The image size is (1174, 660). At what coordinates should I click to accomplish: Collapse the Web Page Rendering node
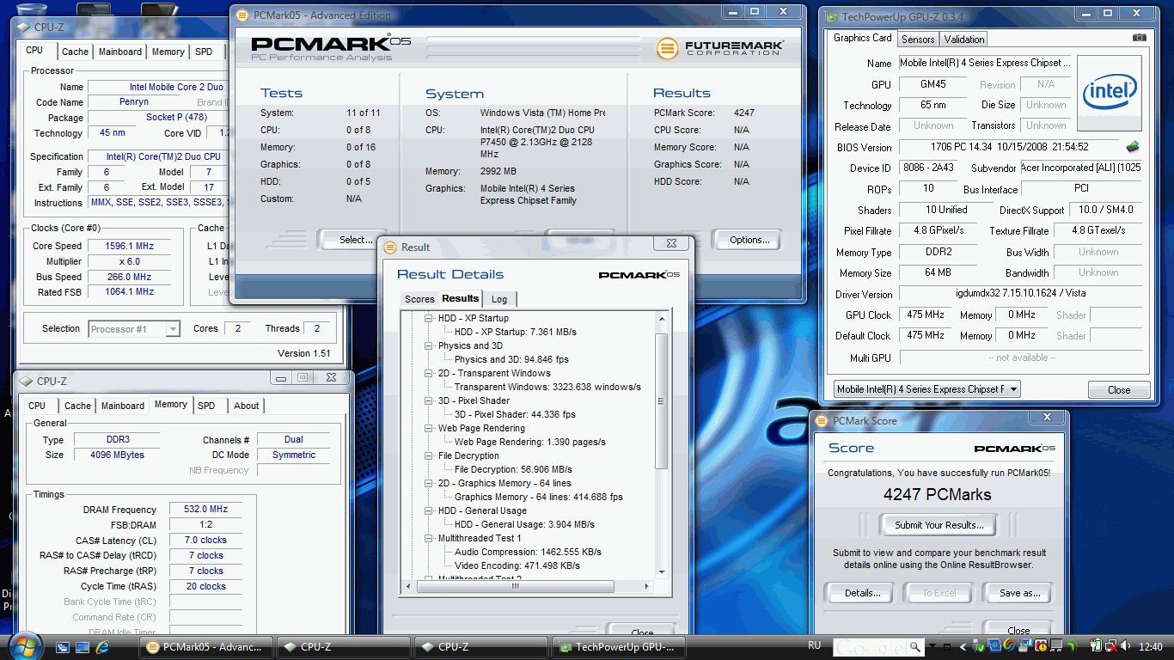point(428,428)
